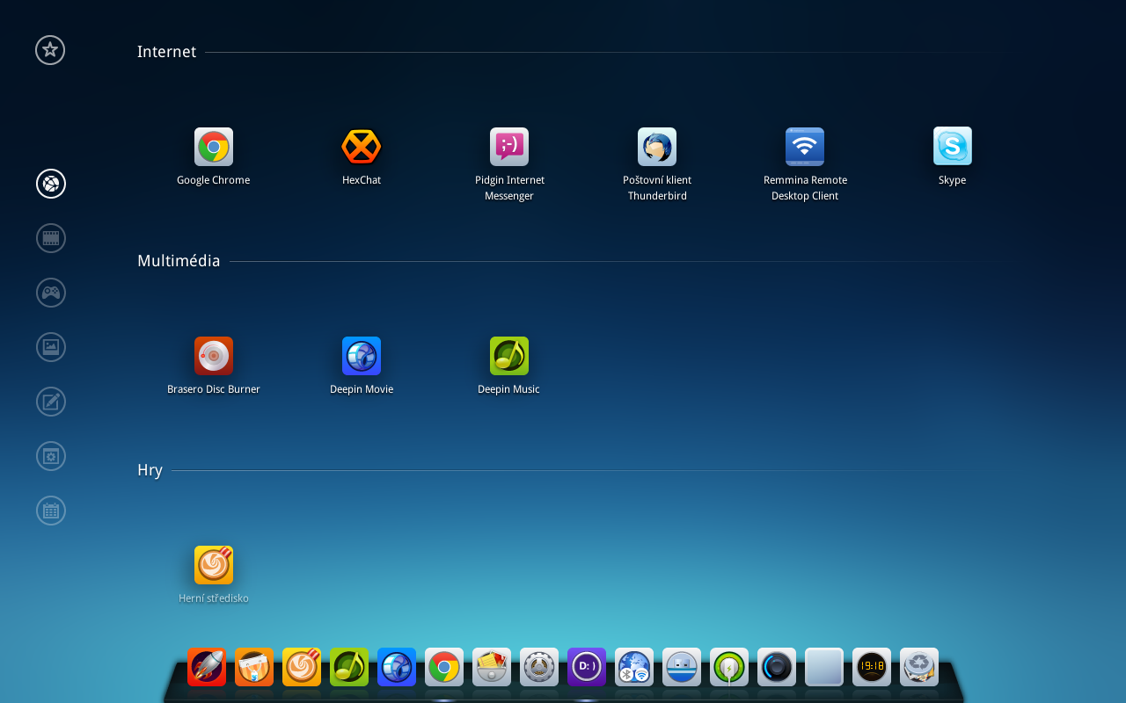Open Google Chrome from the app grid
Image resolution: width=1126 pixels, height=703 pixels.
[213, 146]
